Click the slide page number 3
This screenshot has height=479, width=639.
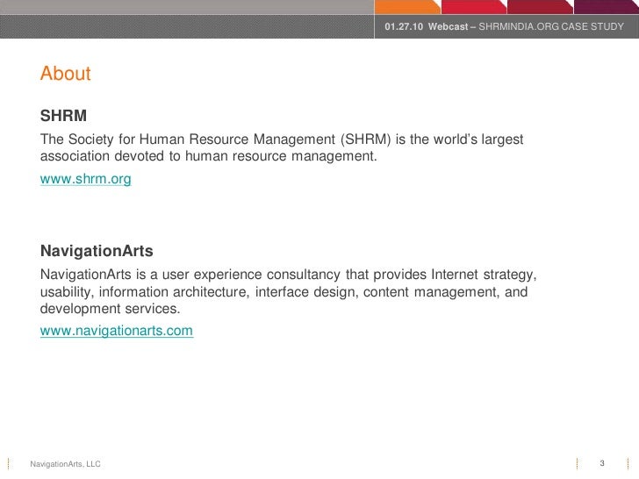click(x=602, y=463)
